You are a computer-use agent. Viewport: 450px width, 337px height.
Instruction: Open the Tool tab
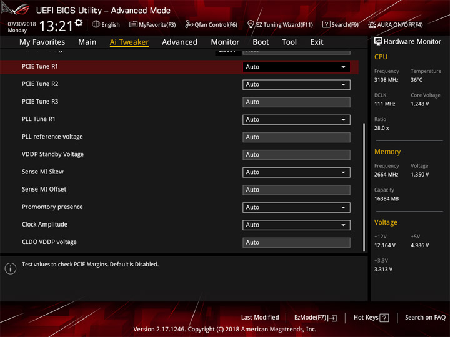click(x=289, y=42)
